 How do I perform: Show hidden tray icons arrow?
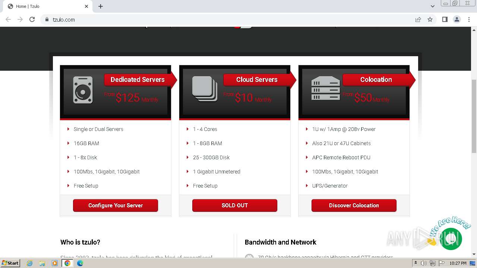tap(416, 263)
